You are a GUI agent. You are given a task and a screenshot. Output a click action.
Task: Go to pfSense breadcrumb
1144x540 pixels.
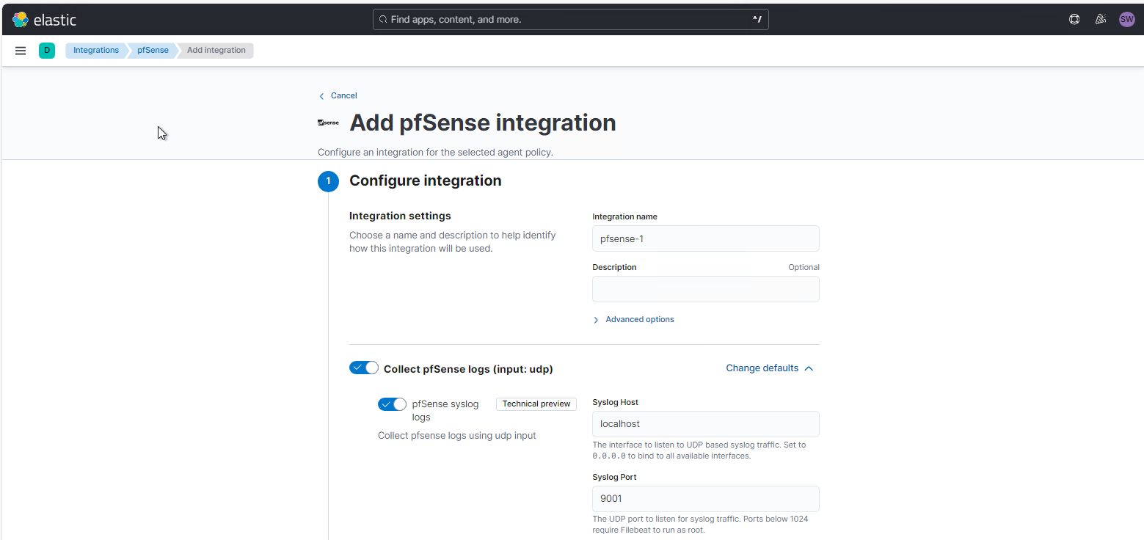[x=153, y=51]
